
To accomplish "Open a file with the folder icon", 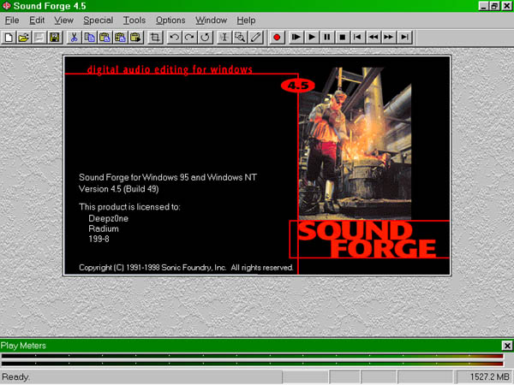I will [x=24, y=38].
